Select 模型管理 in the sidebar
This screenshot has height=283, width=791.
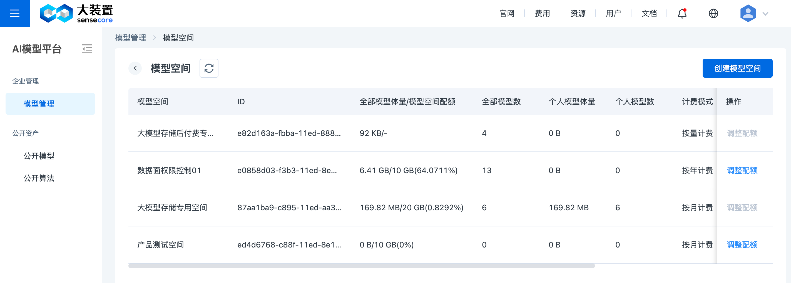(x=50, y=104)
